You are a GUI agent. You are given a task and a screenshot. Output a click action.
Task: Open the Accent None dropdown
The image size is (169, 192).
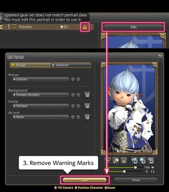point(41,117)
